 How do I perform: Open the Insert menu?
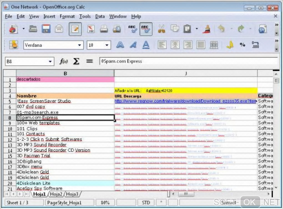click(49, 16)
